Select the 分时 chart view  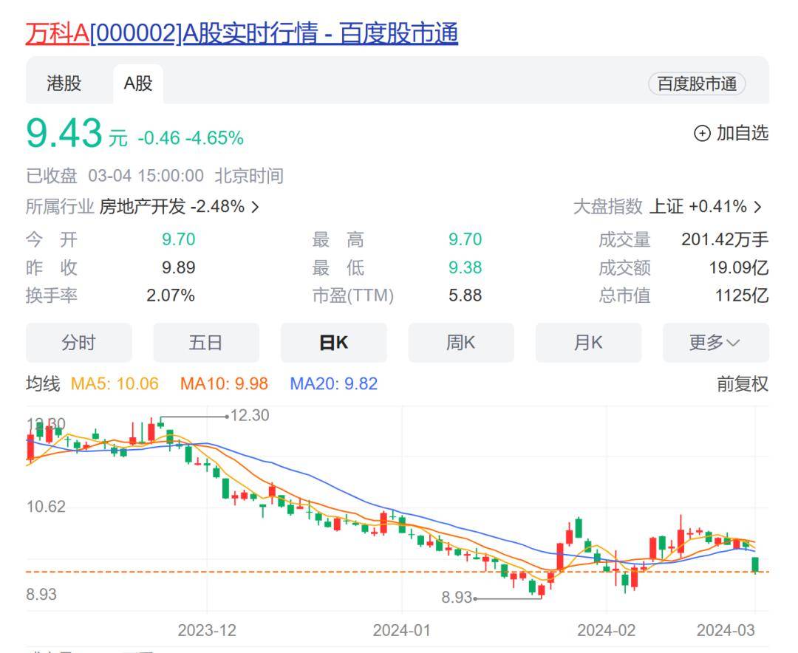[78, 342]
